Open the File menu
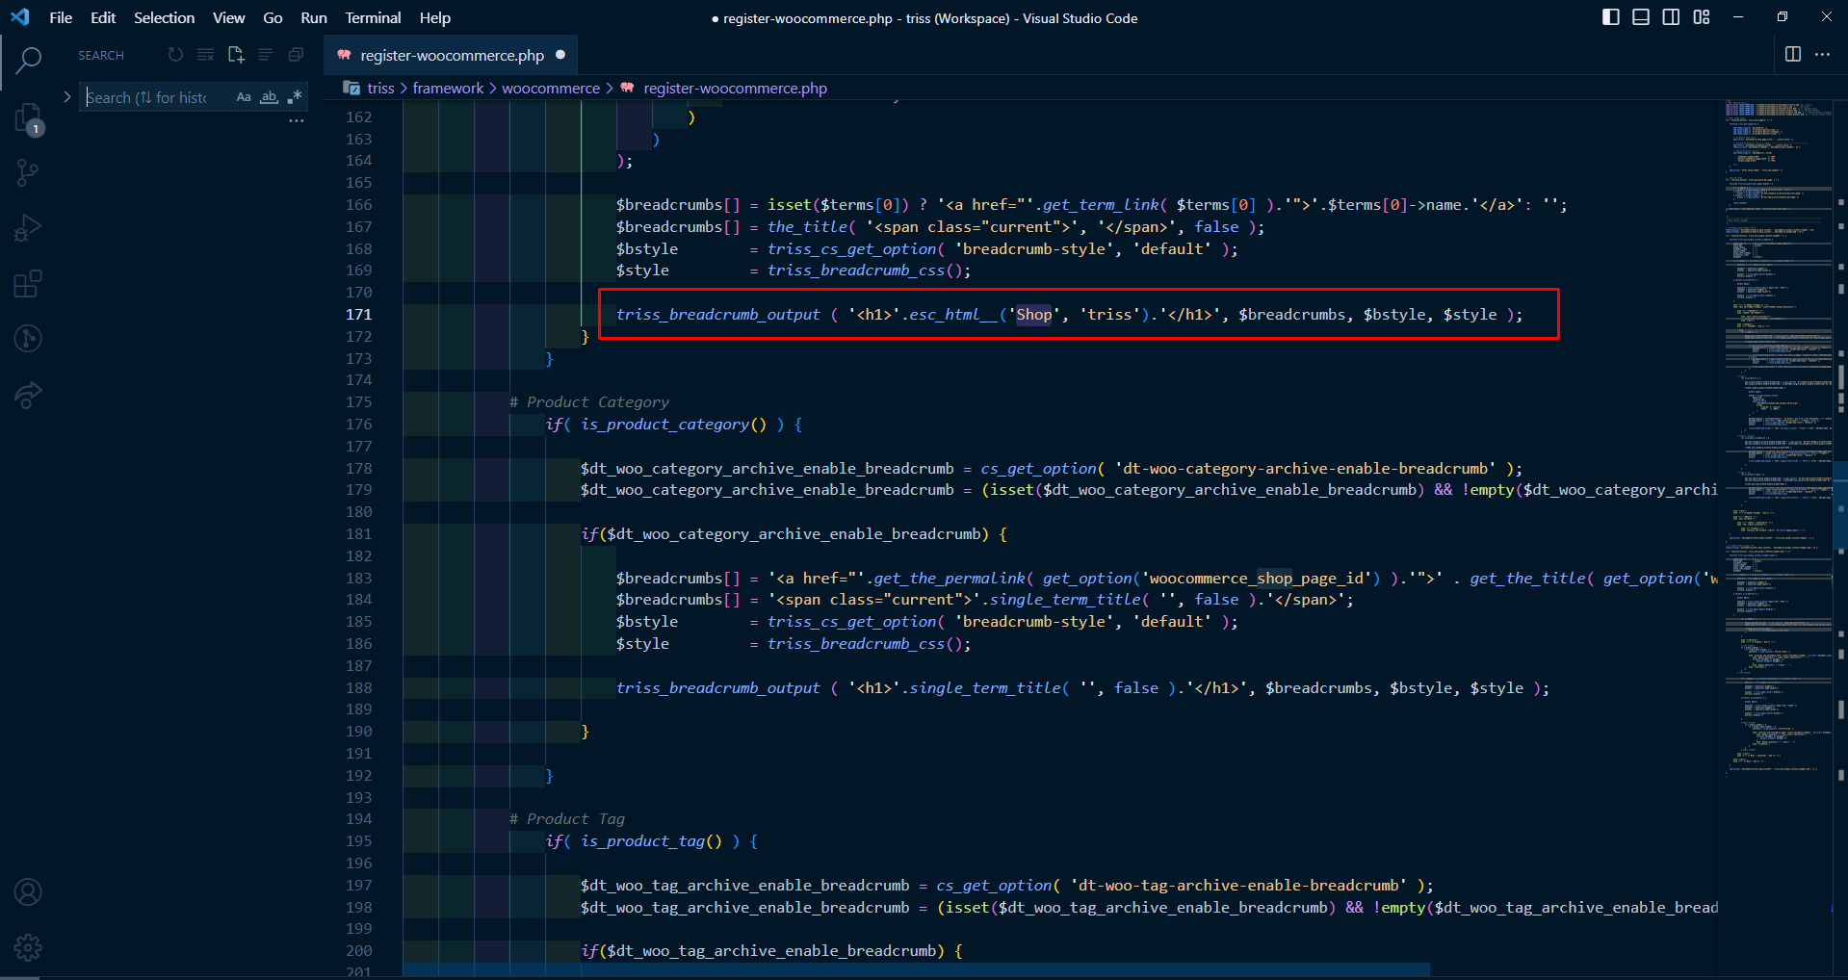This screenshot has width=1848, height=980. pyautogui.click(x=61, y=17)
